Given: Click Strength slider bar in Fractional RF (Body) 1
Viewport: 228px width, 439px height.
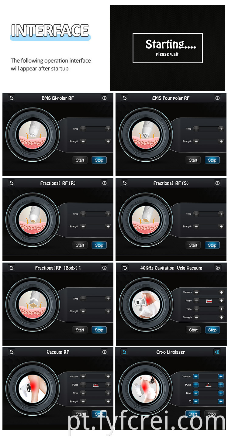Looking at the screenshot, I should pos(95,311).
